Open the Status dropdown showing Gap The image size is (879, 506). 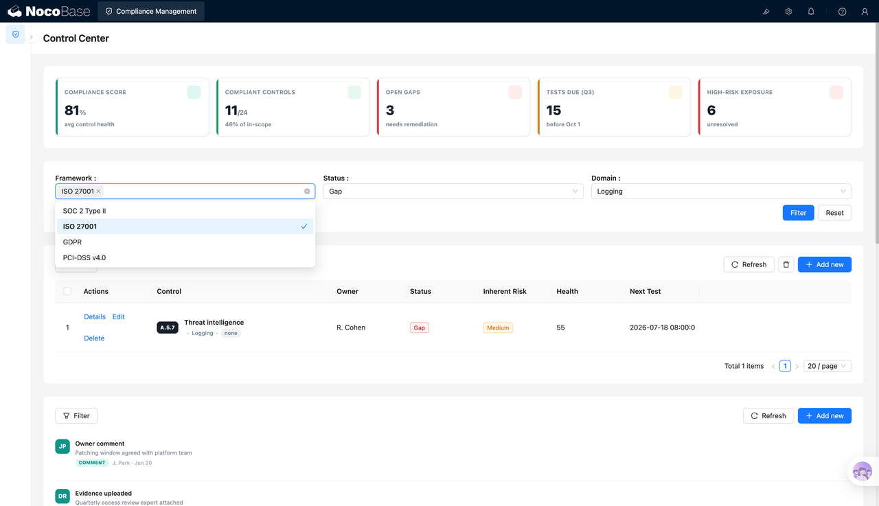point(453,192)
